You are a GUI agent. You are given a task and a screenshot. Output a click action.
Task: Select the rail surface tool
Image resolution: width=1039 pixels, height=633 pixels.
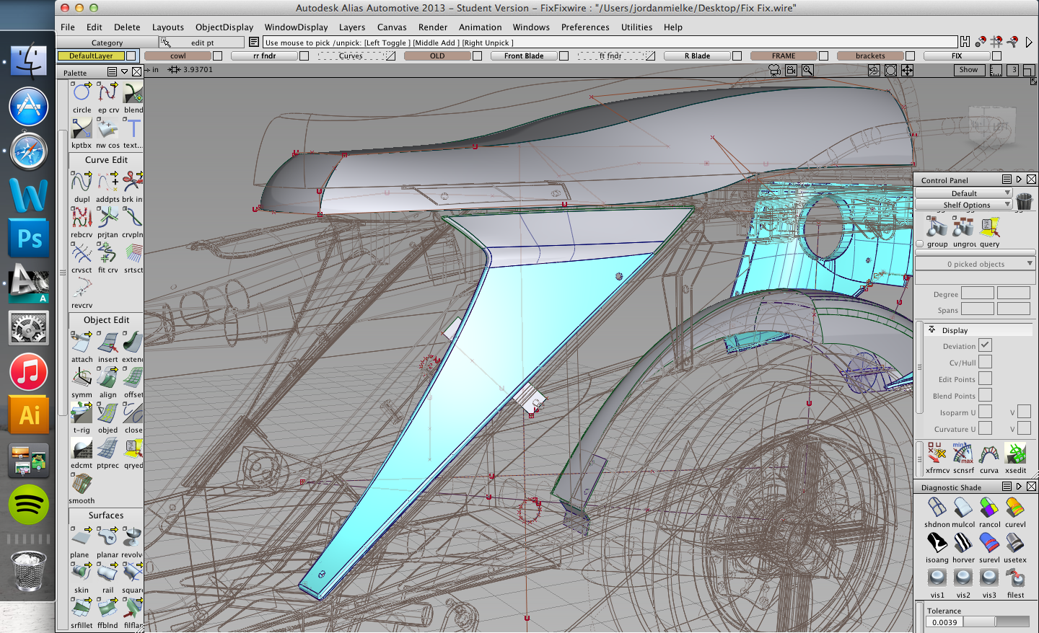(x=108, y=573)
